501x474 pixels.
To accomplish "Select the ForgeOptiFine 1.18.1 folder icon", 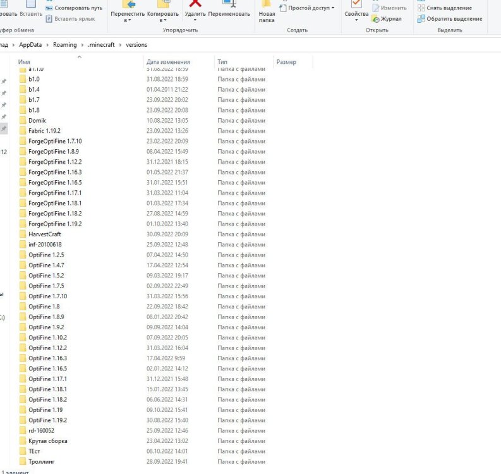I will pyautogui.click(x=23, y=204).
